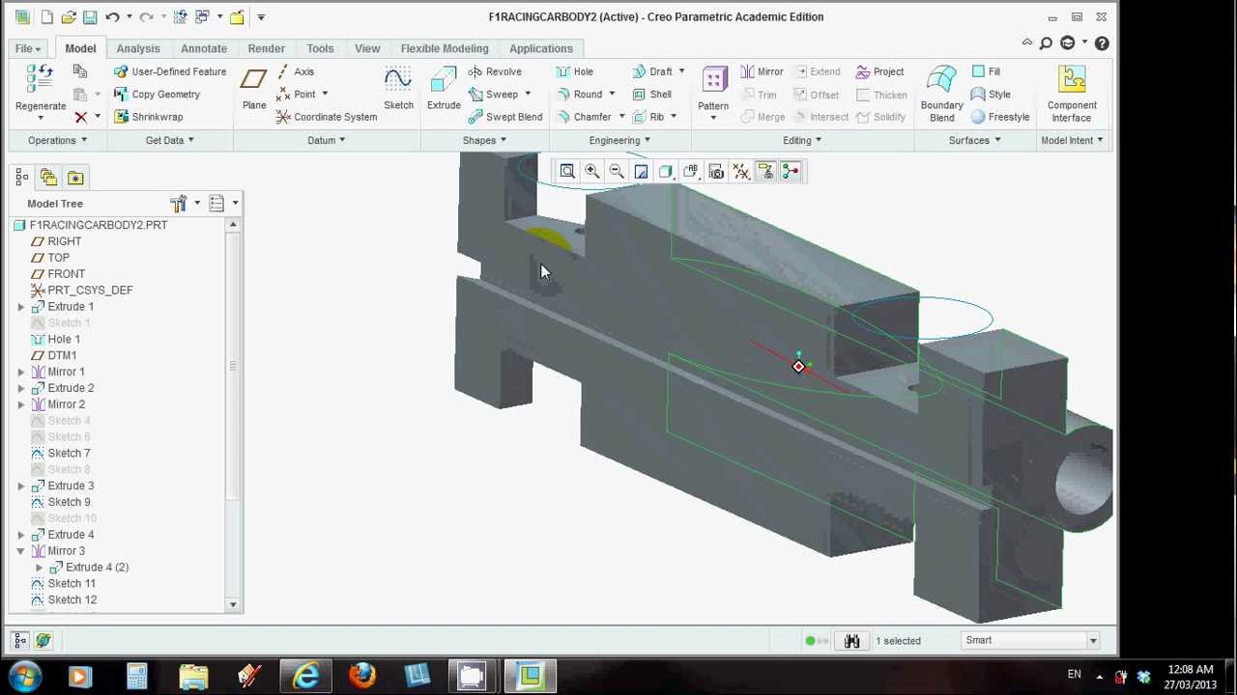Open the Applications tab
The image size is (1237, 695).
[x=541, y=48]
